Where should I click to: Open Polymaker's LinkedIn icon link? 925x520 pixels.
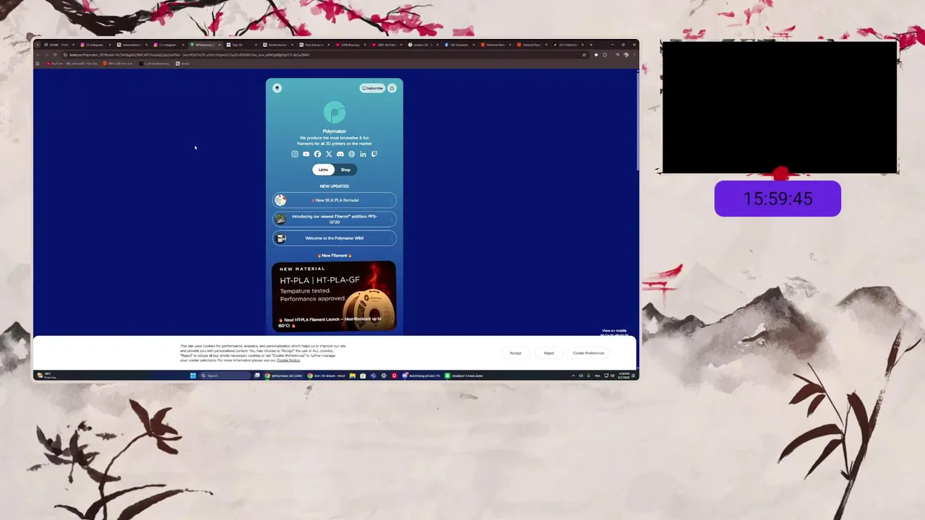[x=363, y=154]
